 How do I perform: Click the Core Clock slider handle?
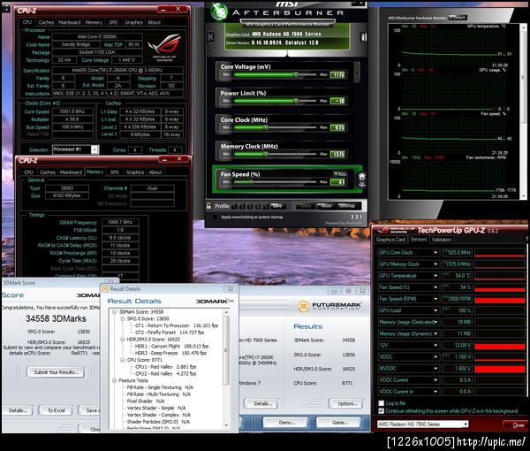coord(266,127)
